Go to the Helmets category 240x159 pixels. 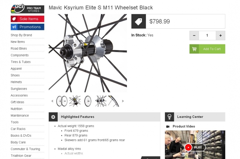click(16, 82)
